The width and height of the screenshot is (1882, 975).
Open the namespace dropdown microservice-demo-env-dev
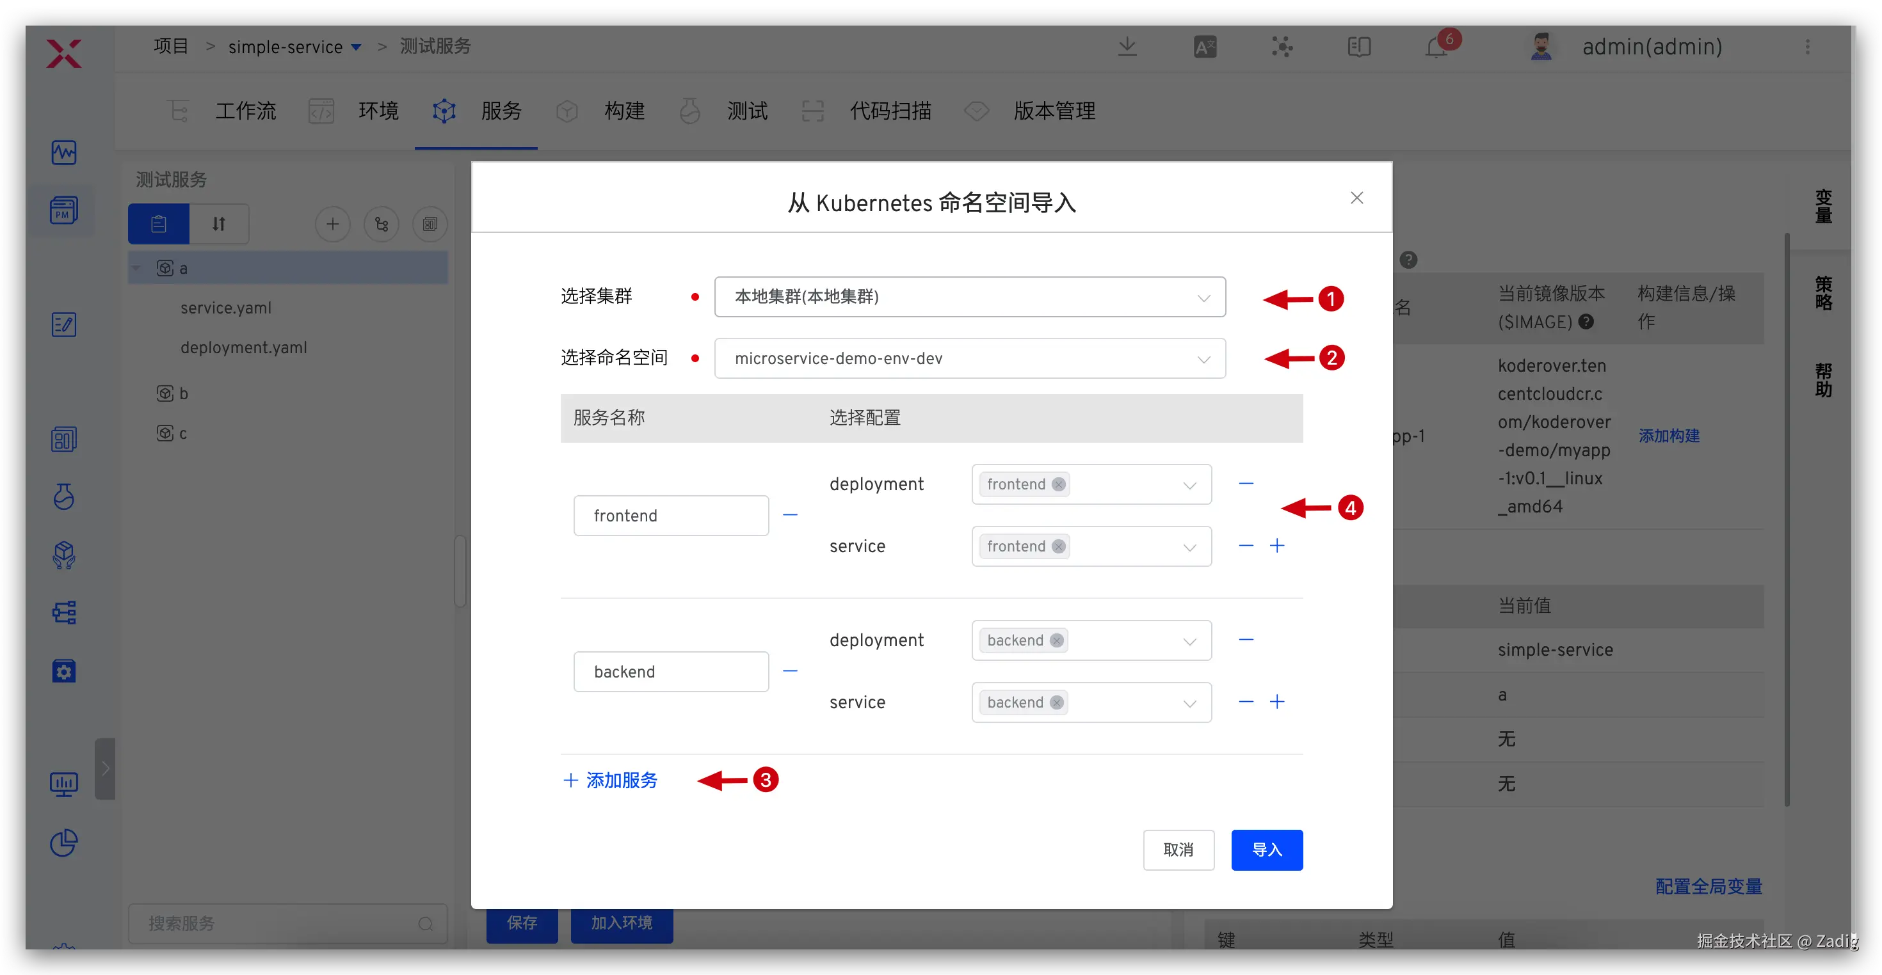(x=970, y=359)
